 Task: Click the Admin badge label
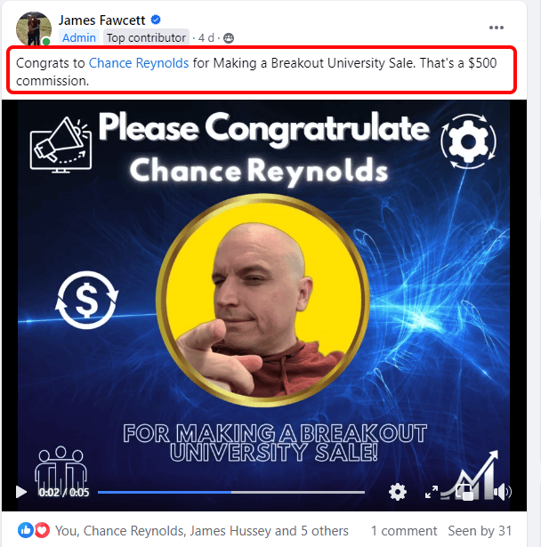(79, 37)
